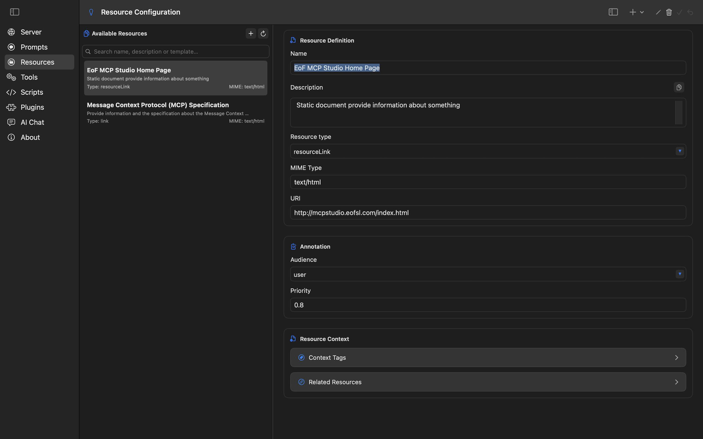Click the search magnifier icon

point(88,52)
